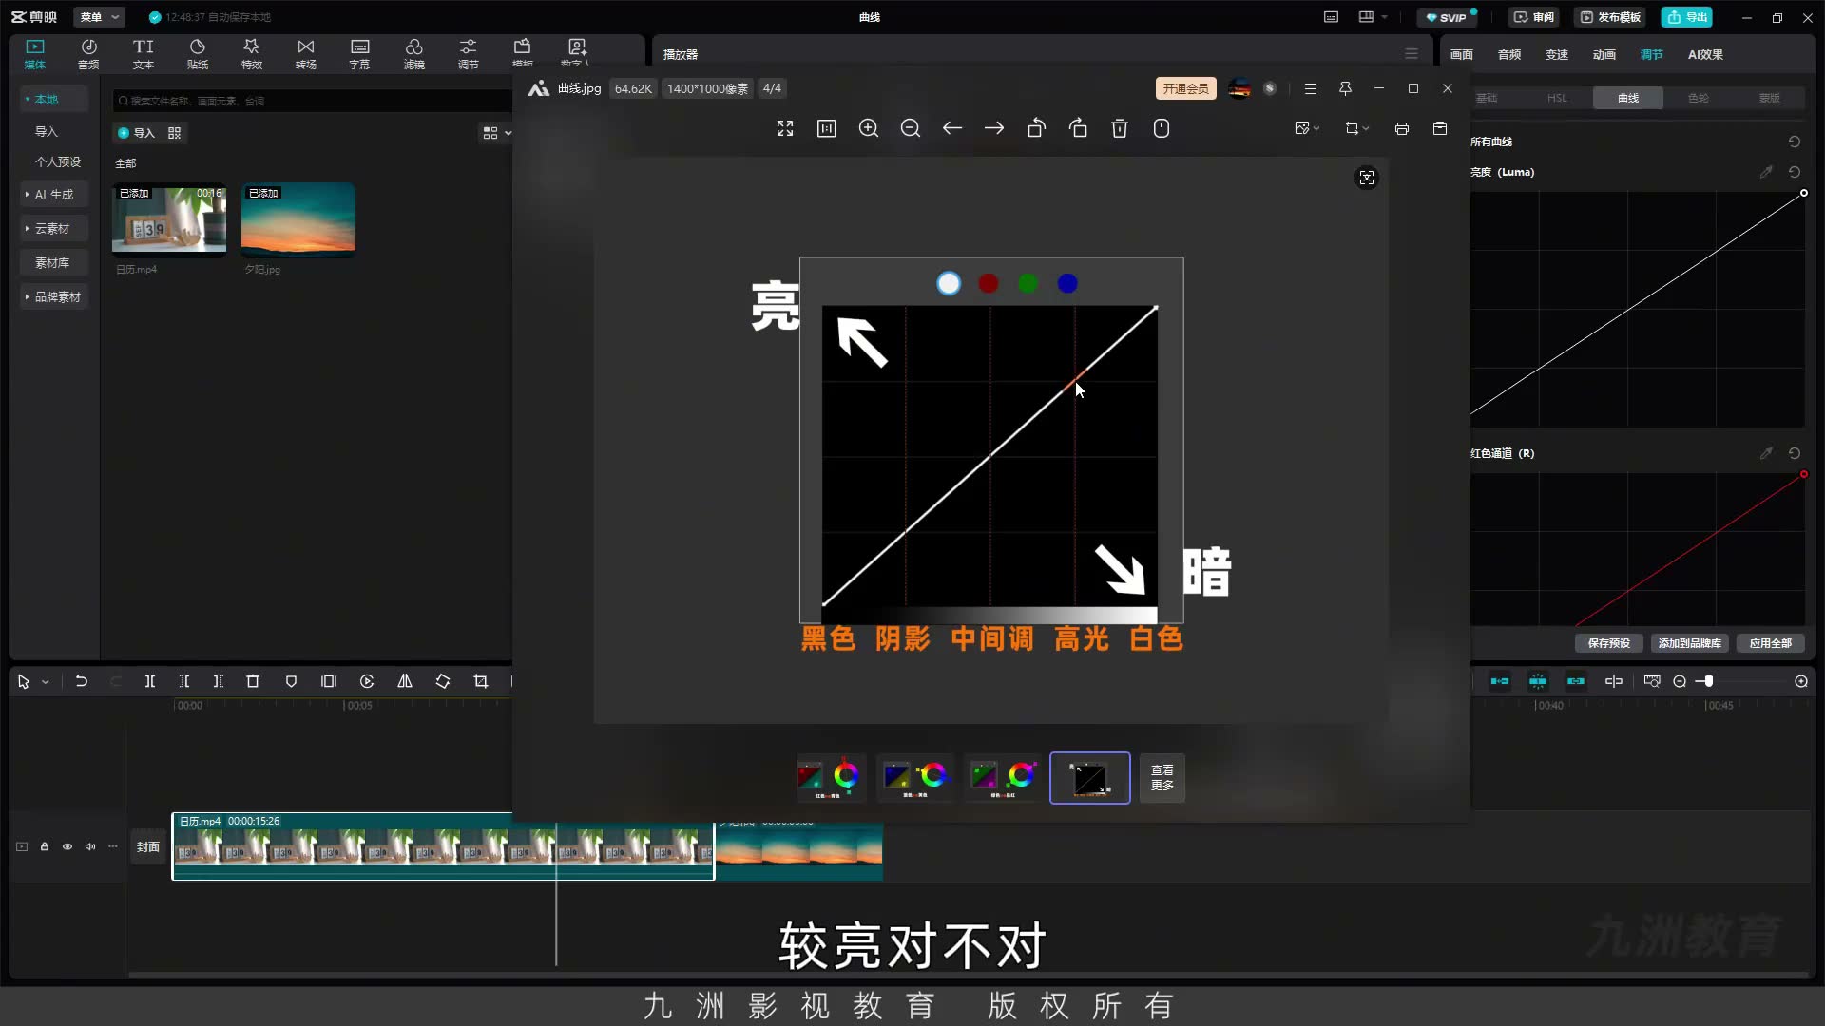Select the 色轮 color wheel sub-tab

point(1699,98)
